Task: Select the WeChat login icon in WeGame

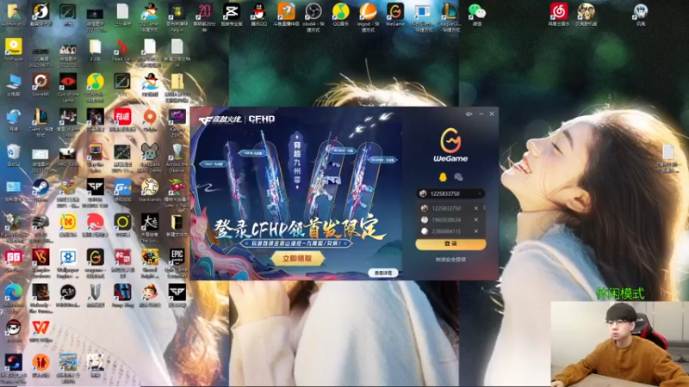Action: [458, 177]
